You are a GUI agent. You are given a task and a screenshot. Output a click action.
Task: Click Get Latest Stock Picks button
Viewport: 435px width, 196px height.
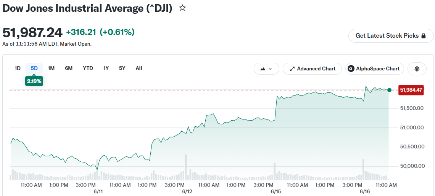coord(391,36)
